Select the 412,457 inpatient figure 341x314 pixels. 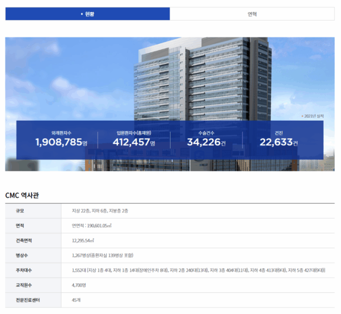(132, 142)
